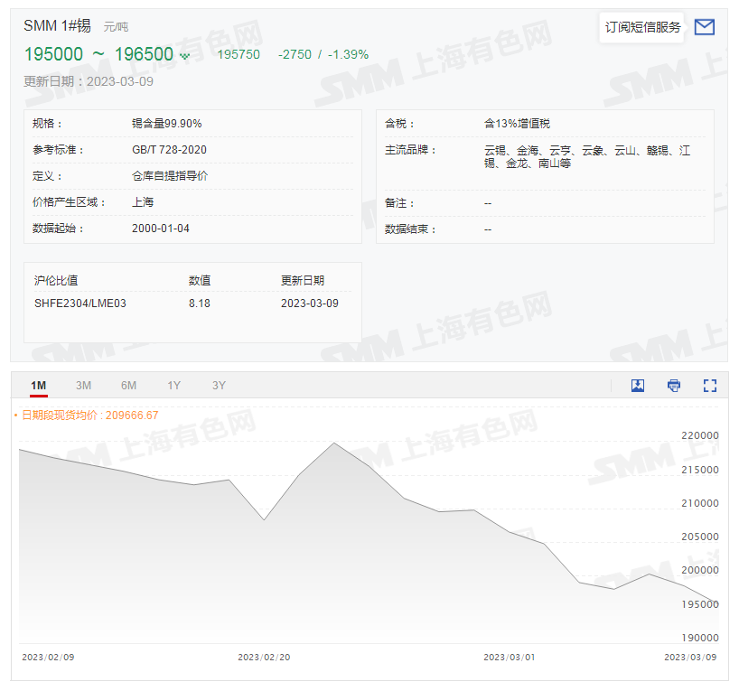Click the 2023/02/20 axis label
Image resolution: width=739 pixels, height=691 pixels.
click(x=266, y=658)
